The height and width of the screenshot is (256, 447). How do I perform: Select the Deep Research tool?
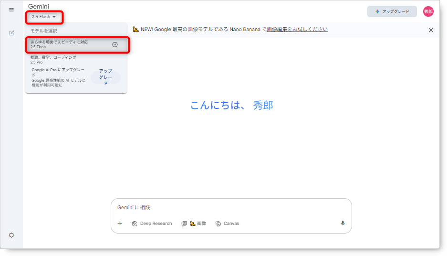coord(152,224)
